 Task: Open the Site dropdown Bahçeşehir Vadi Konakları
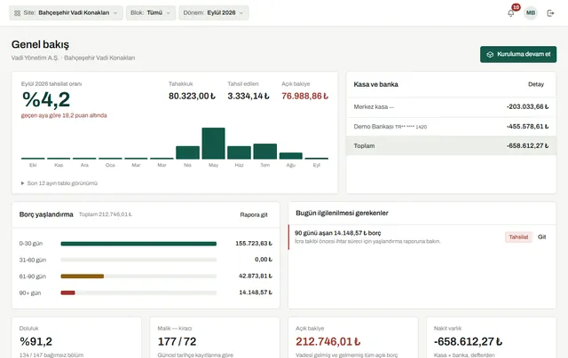pyautogui.click(x=66, y=12)
